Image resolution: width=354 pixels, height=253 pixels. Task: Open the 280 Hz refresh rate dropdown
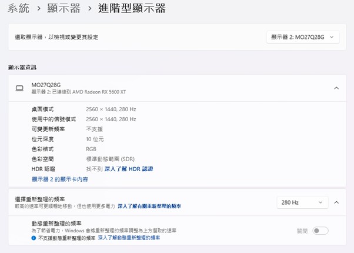point(302,202)
